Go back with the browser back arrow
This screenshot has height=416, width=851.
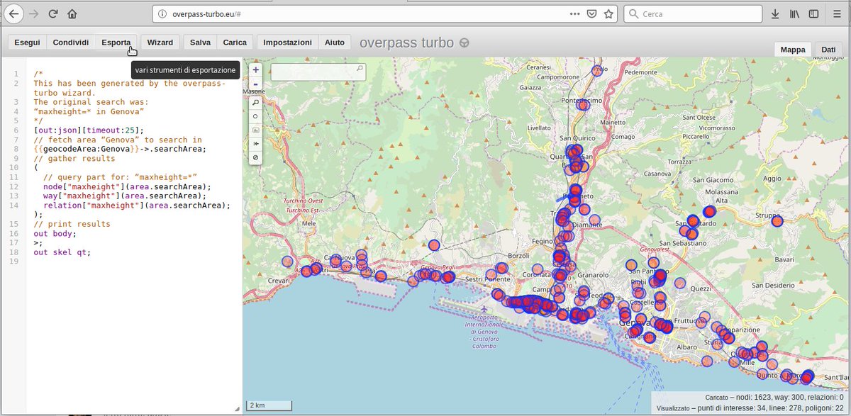(x=14, y=13)
